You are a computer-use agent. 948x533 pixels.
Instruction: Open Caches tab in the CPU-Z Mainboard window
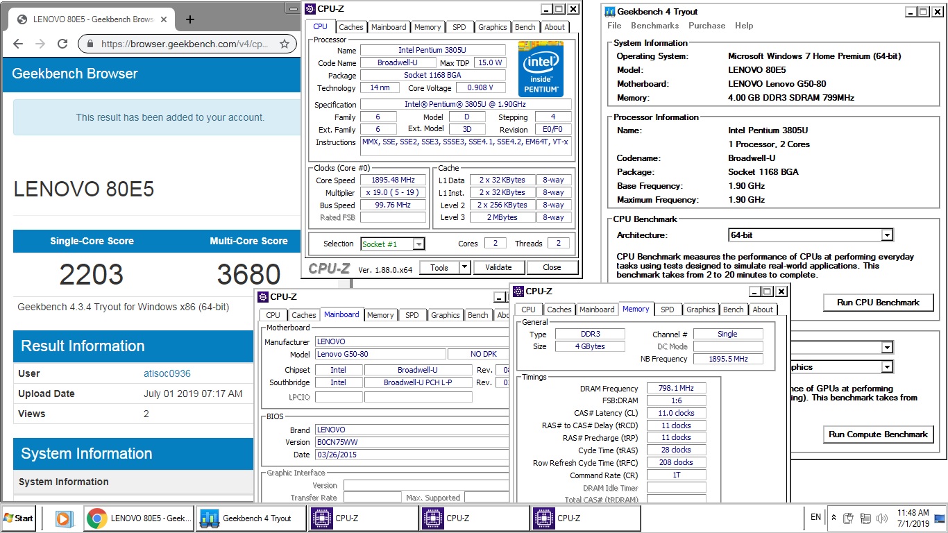(304, 315)
